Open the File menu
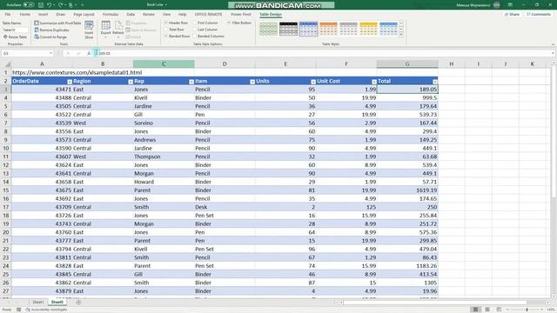Screen dimensions: 557x313 pyautogui.click(x=8, y=14)
